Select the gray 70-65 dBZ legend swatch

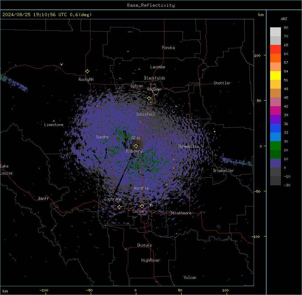pos(275,40)
